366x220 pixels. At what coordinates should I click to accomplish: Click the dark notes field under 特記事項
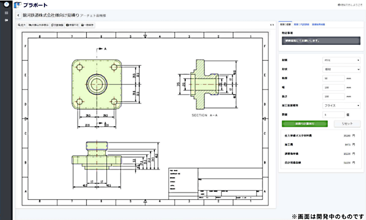pyautogui.click(x=321, y=41)
